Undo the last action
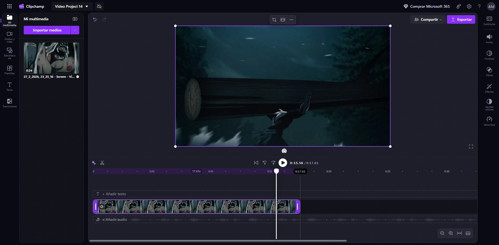The height and width of the screenshot is (245, 499). click(95, 19)
